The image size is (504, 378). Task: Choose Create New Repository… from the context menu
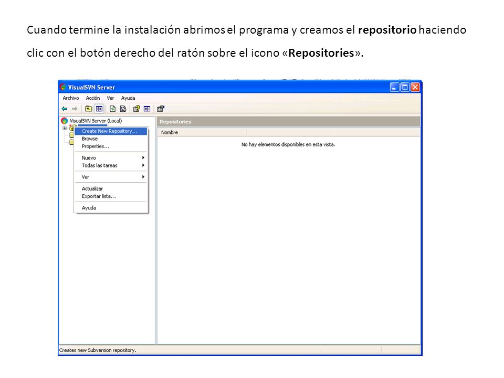tap(111, 131)
